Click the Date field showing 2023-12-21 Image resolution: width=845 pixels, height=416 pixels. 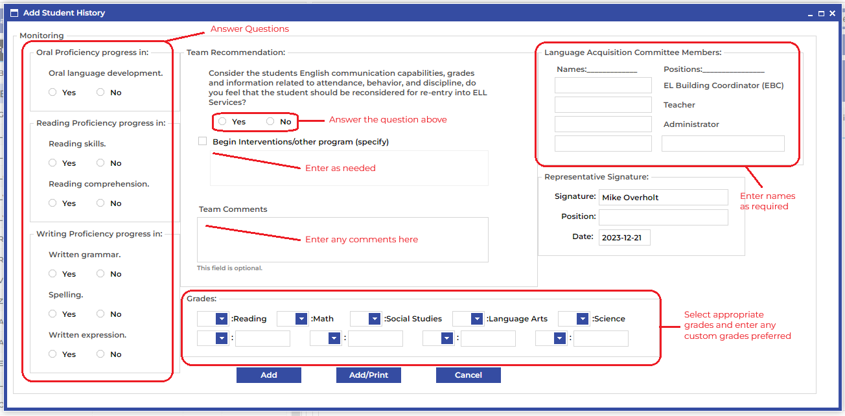(x=624, y=237)
